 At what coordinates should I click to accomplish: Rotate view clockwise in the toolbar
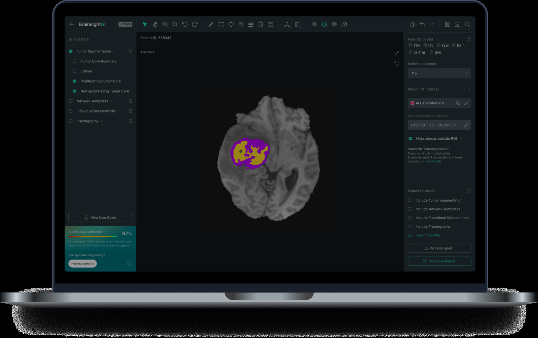pos(195,24)
